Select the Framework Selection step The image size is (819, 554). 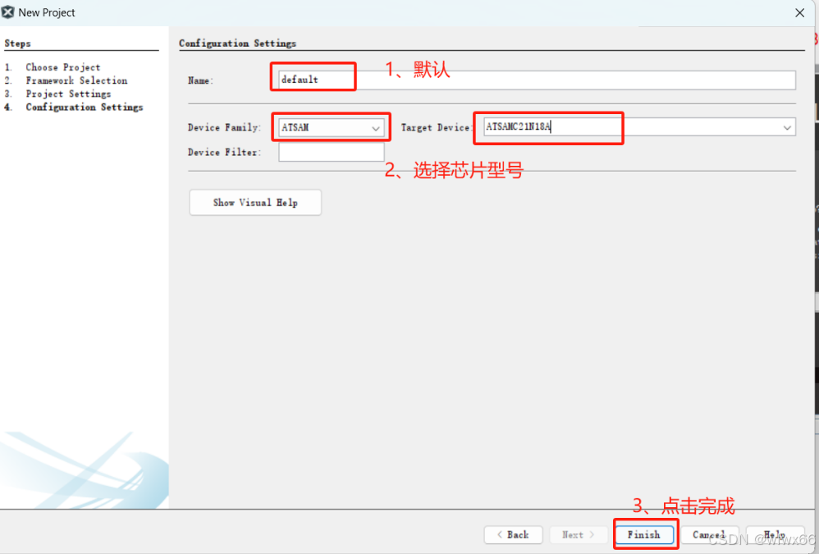point(77,80)
